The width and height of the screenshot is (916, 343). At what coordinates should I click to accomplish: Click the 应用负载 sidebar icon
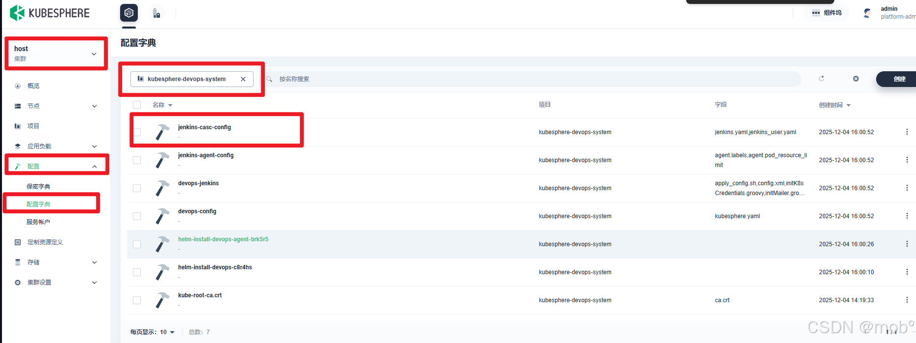18,146
